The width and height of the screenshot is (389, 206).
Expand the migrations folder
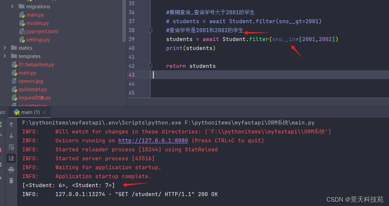click(13, 6)
